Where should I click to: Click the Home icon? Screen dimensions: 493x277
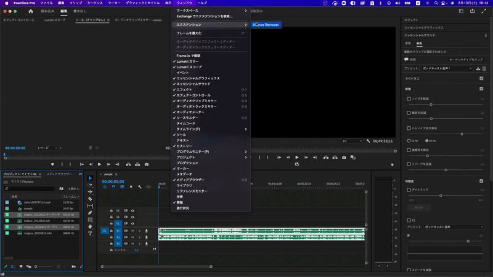click(x=31, y=11)
